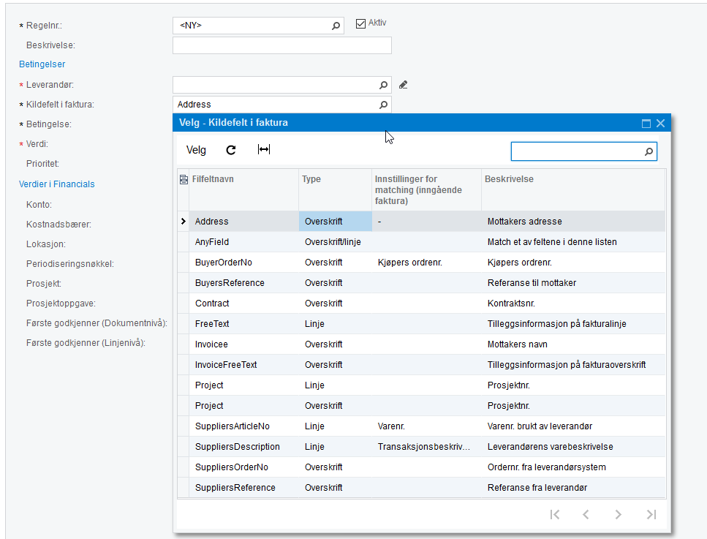Expand the Address row using the arrow indicator

[x=183, y=221]
